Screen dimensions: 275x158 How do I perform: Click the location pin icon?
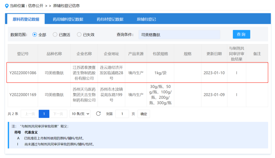coord(7,6)
